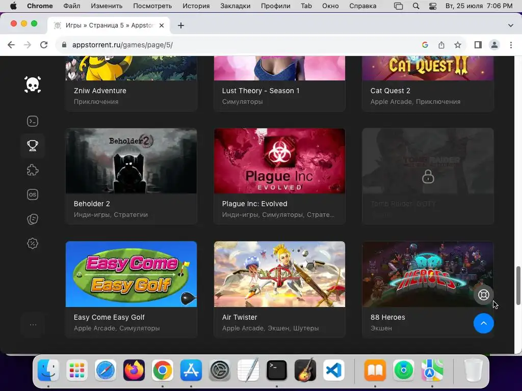522x391 pixels.
Task: Open macOS Control Center icon
Action: 432,6
